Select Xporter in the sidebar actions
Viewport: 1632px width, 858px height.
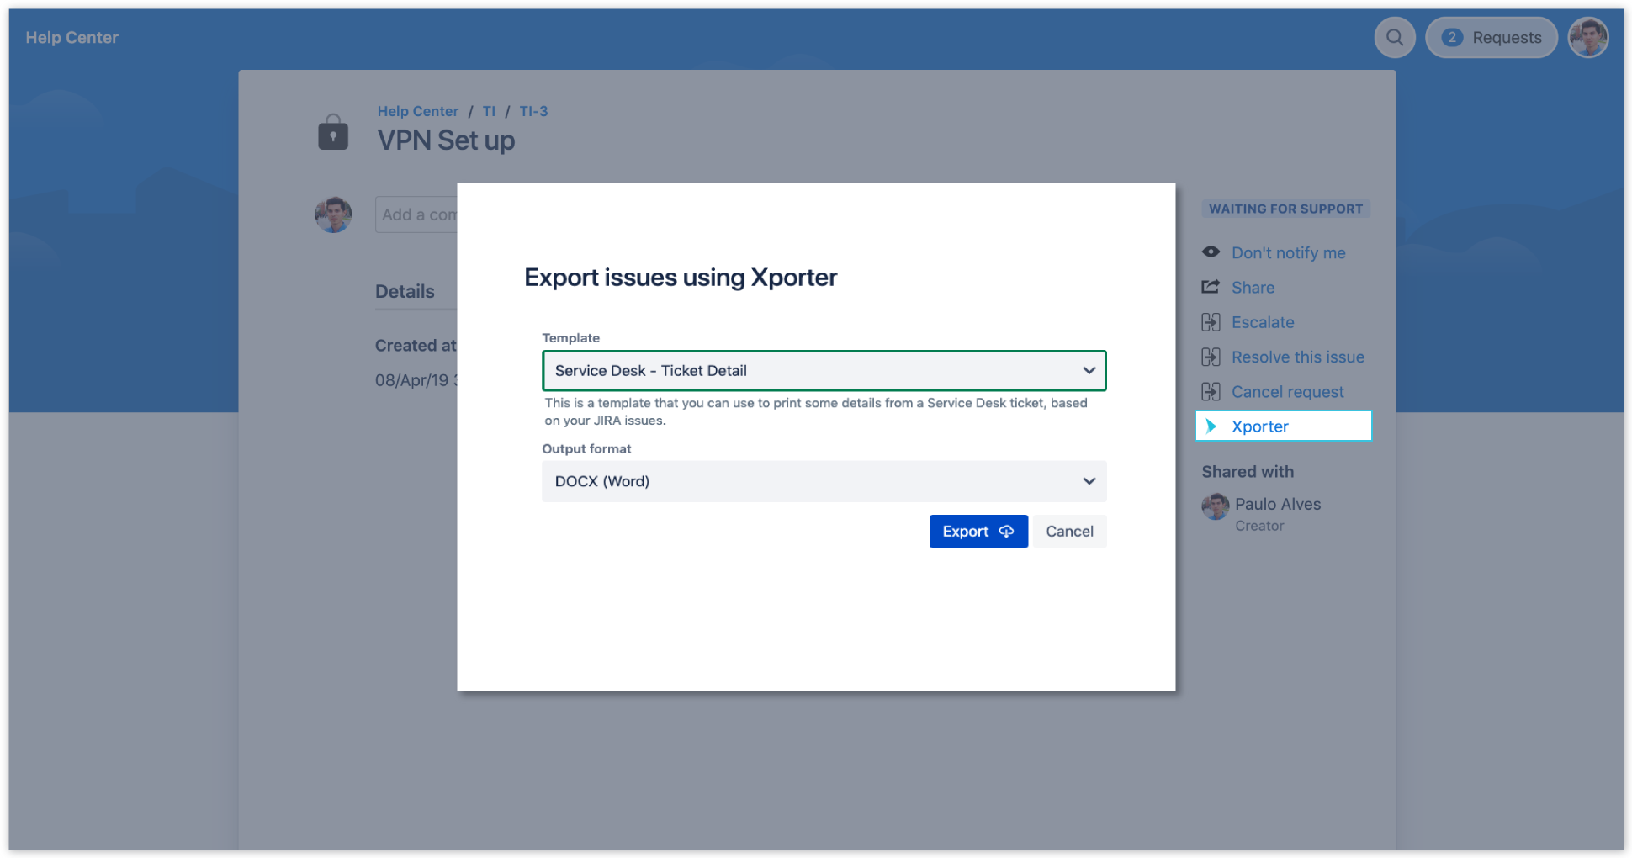point(1259,426)
